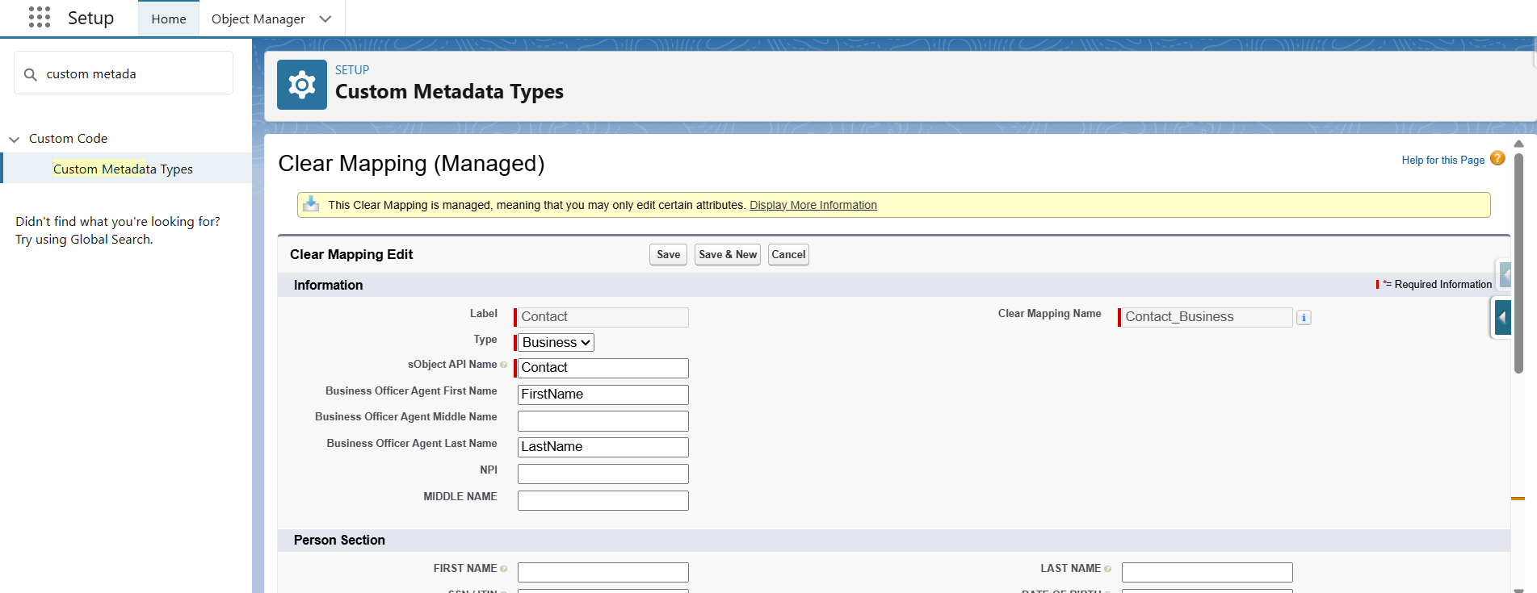The height and width of the screenshot is (593, 1537).
Task: Click the Clear Mapping Name field
Action: [1207, 317]
